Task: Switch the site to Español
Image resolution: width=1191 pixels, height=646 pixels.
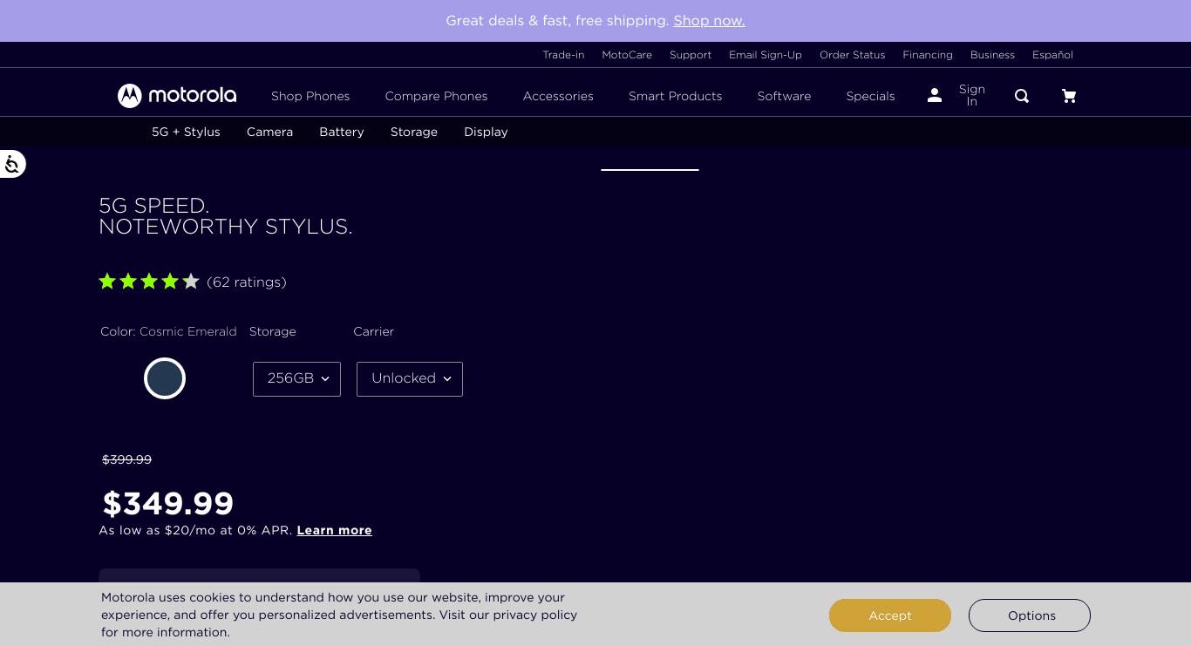Action: click(1052, 55)
